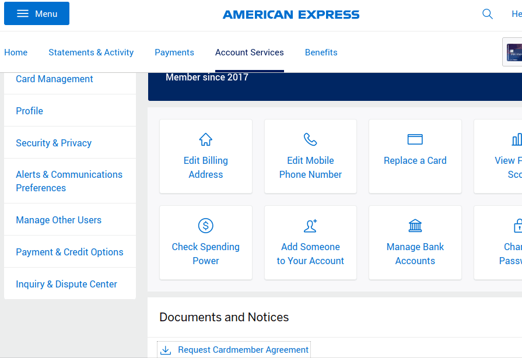Select Manage Other Users
This screenshot has height=358, width=522.
(x=58, y=220)
